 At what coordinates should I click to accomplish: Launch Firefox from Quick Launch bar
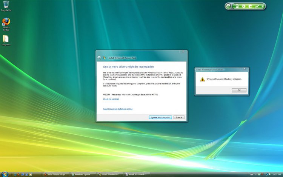click(x=19, y=174)
